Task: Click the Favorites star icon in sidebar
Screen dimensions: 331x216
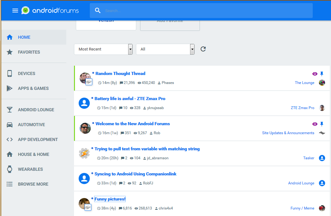Action: point(10,52)
